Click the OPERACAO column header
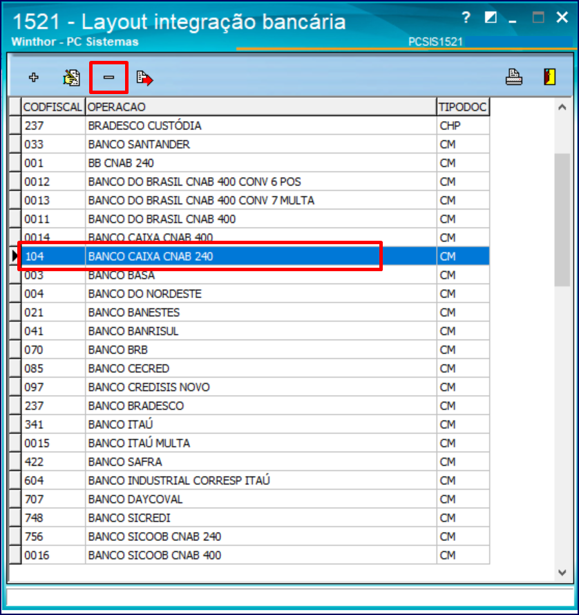The height and width of the screenshot is (615, 579). [261, 107]
